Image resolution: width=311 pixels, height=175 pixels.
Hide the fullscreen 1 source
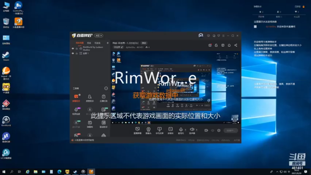[73, 53]
